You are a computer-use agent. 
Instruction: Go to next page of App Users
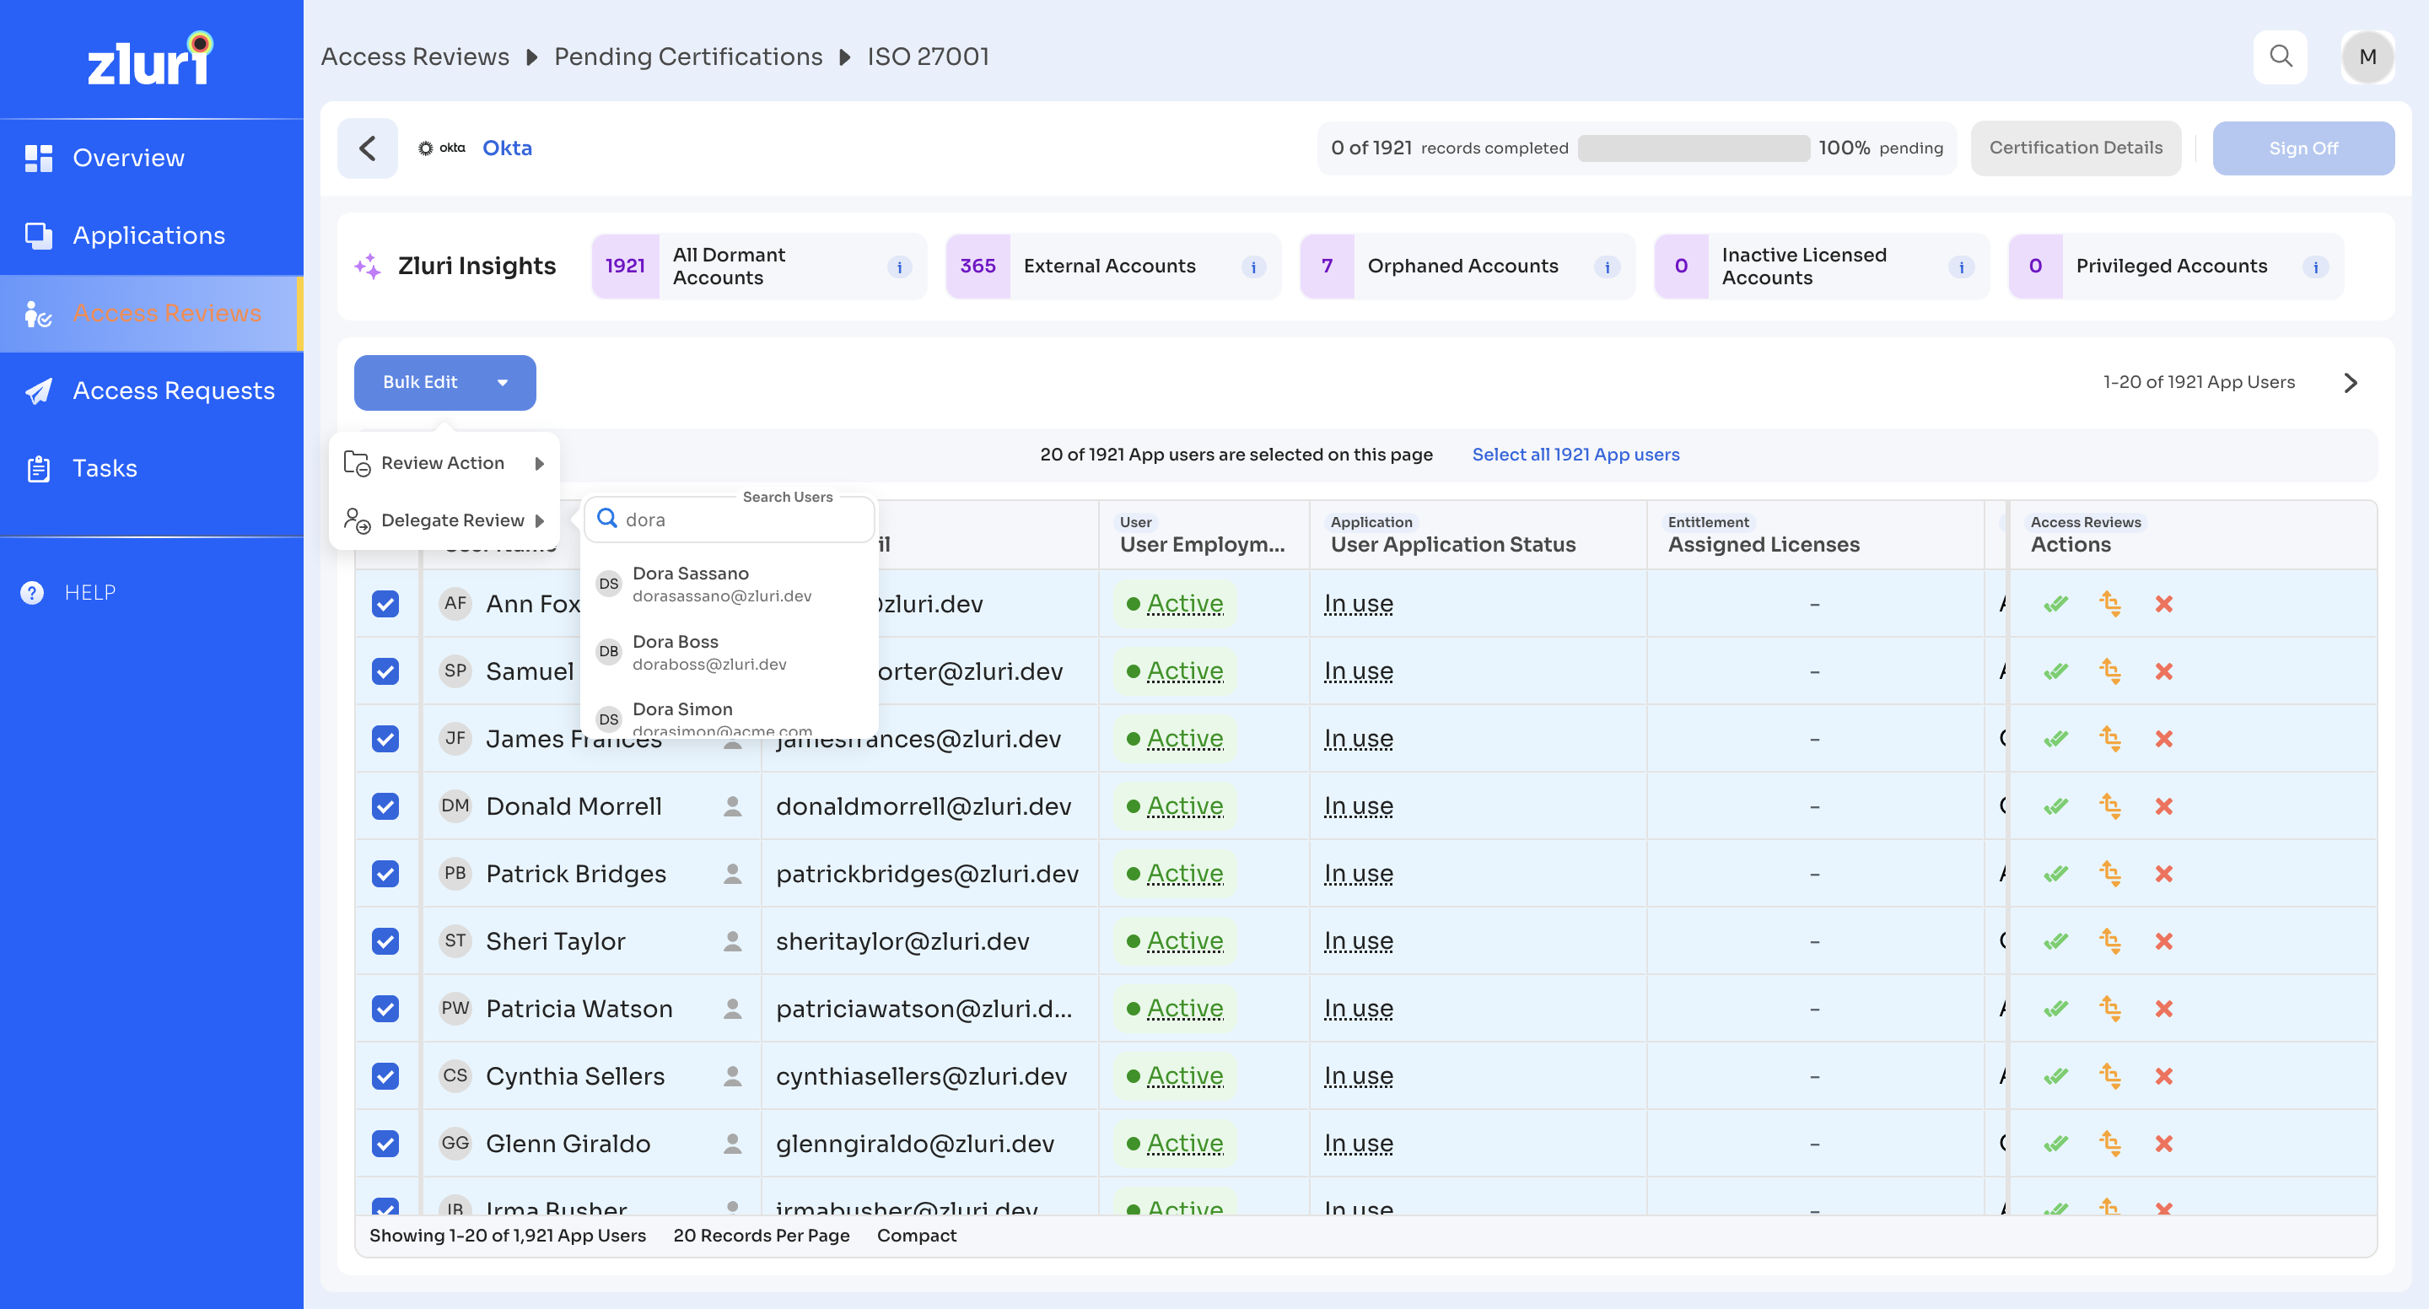point(2350,383)
